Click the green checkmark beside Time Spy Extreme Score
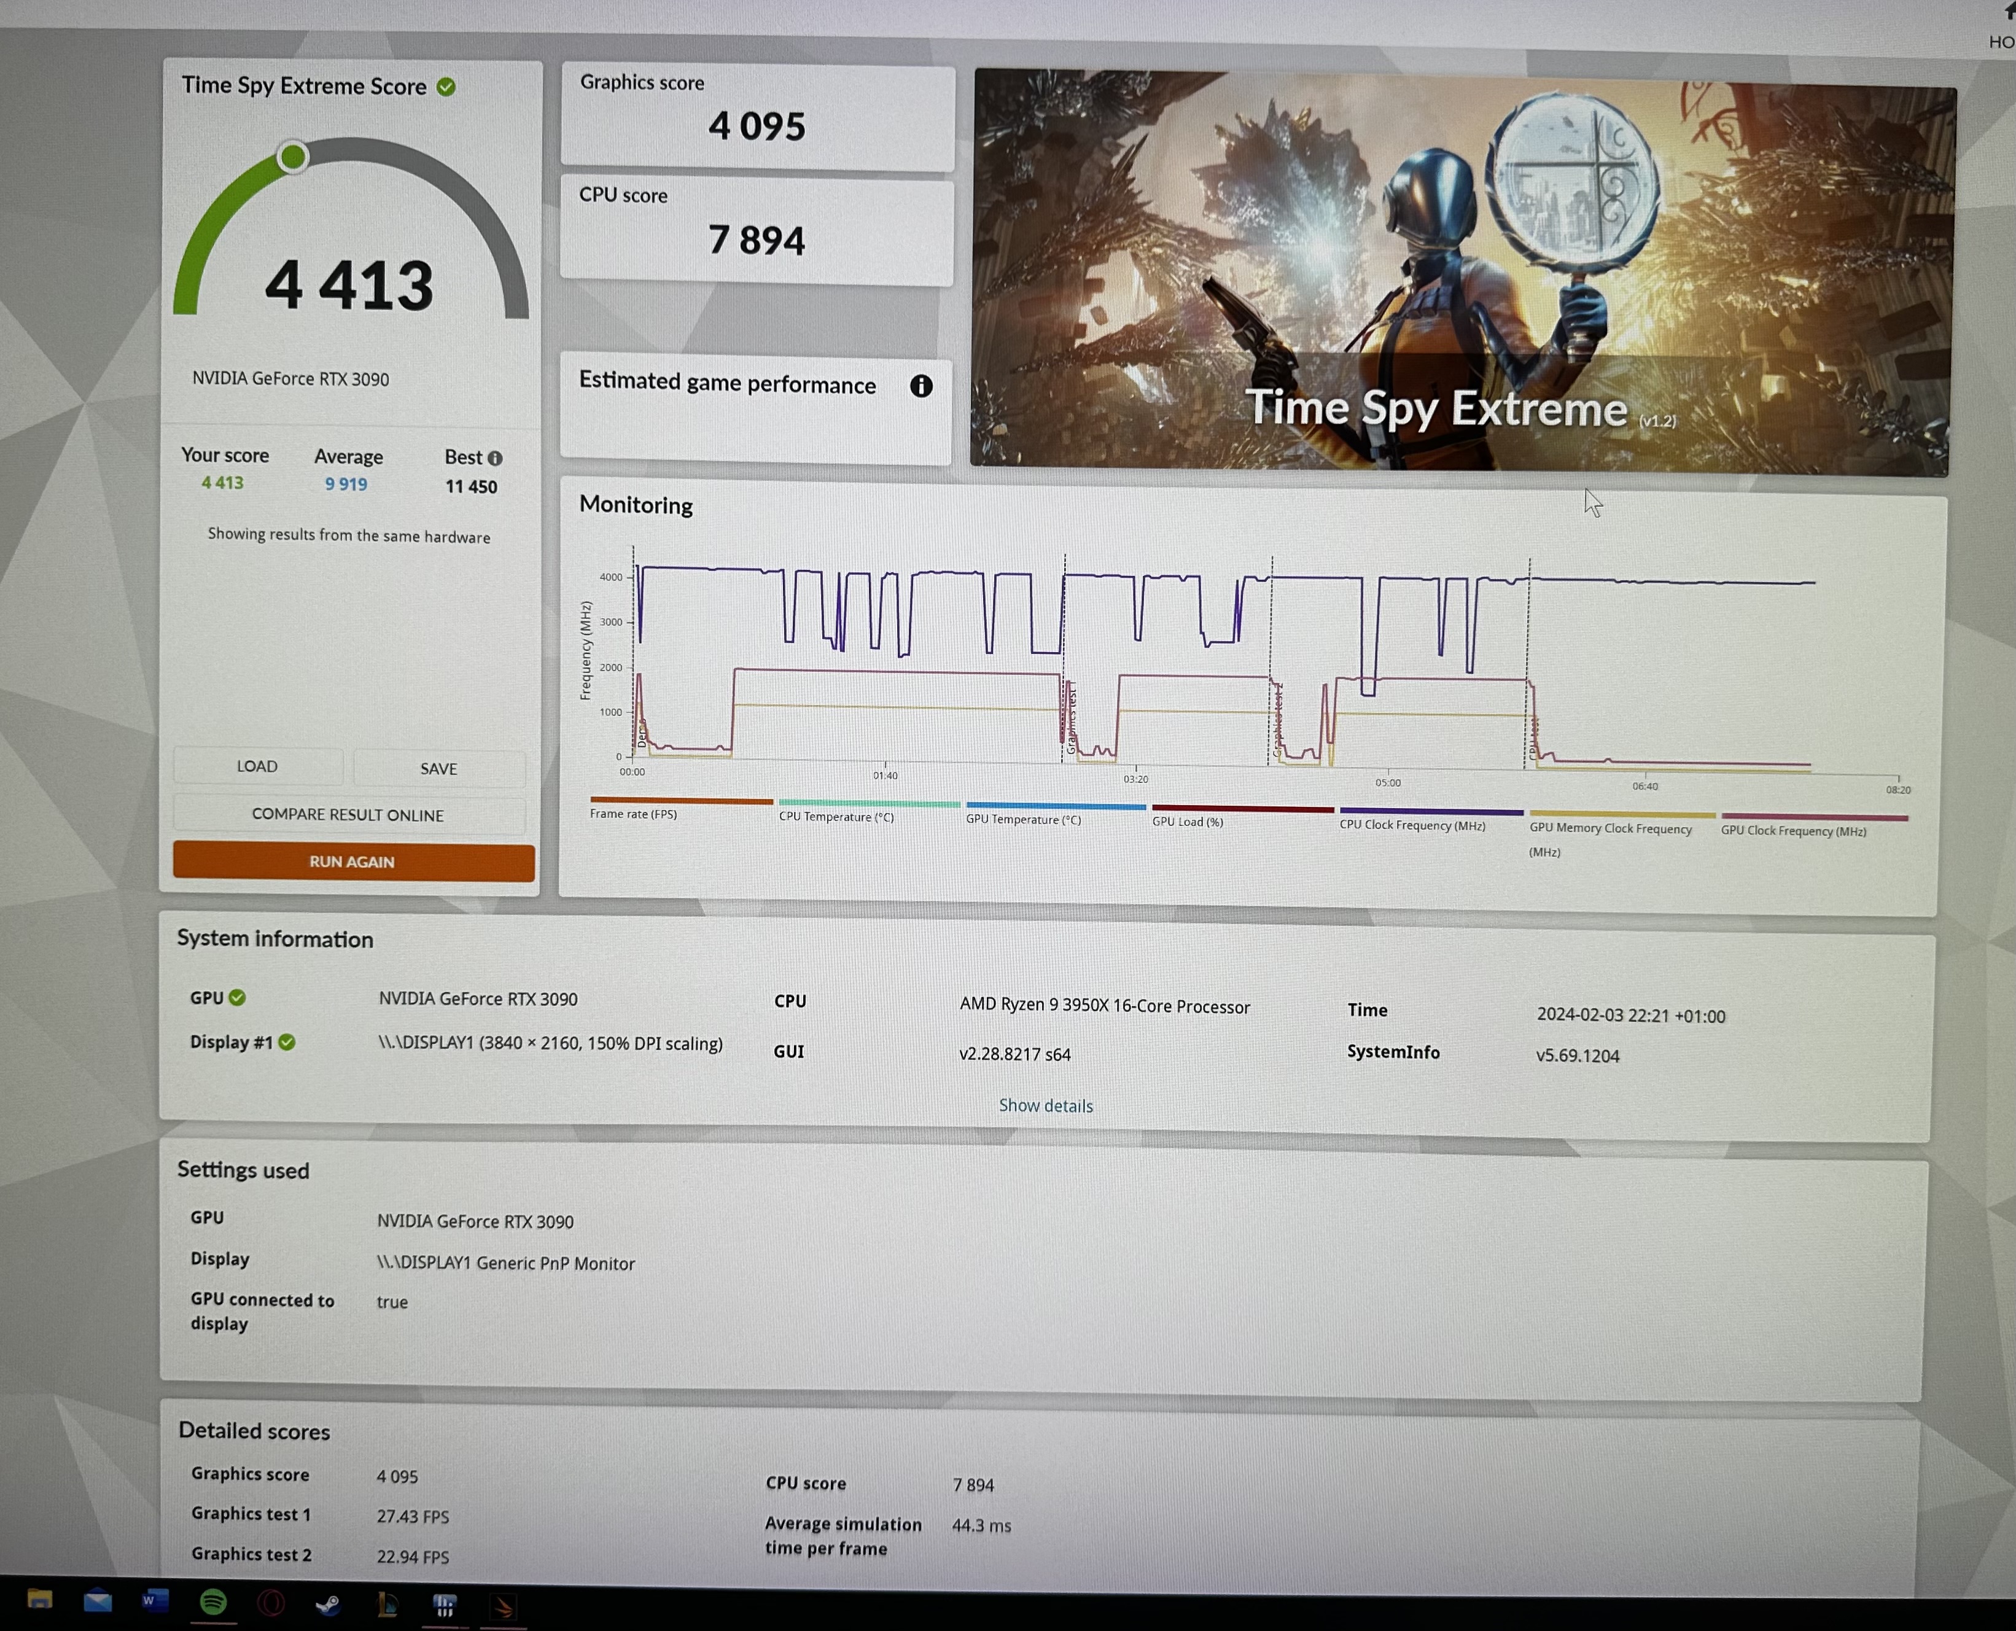 click(446, 87)
